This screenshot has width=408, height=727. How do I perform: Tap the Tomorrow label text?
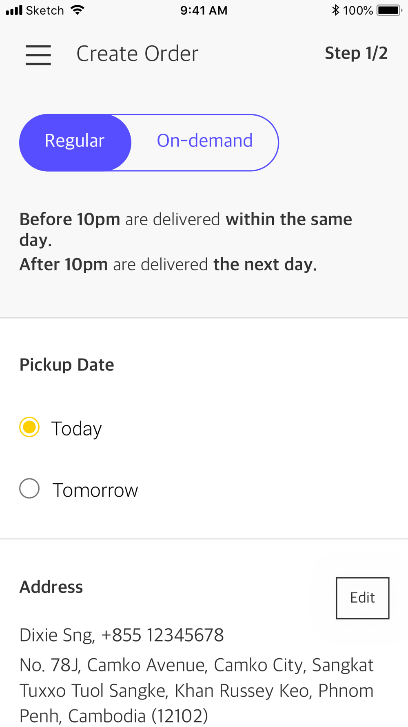(x=95, y=490)
